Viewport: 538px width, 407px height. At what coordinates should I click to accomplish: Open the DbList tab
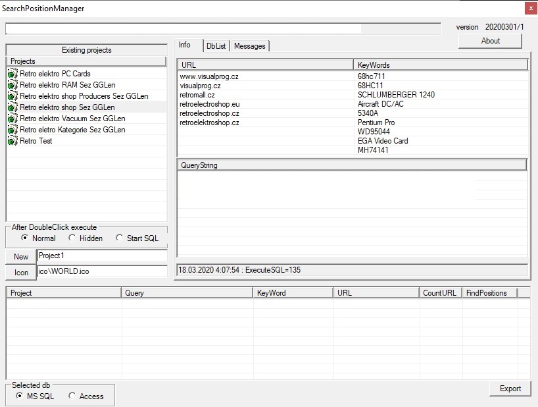tap(216, 45)
